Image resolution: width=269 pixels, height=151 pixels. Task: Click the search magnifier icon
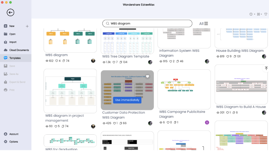pos(107,23)
